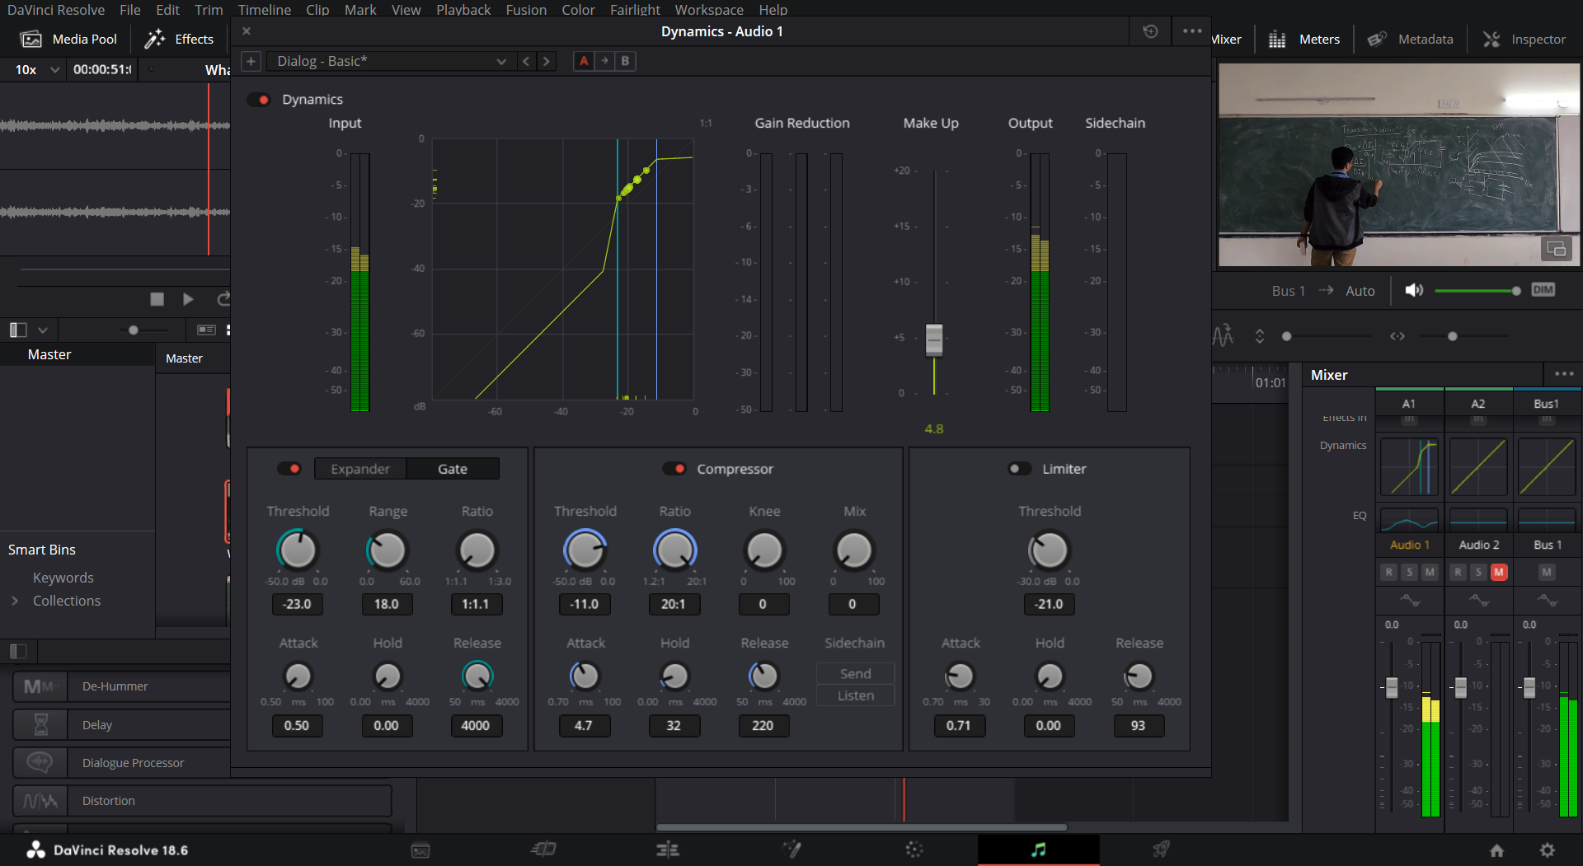Switch to the Media page
The width and height of the screenshot is (1583, 866).
[420, 850]
